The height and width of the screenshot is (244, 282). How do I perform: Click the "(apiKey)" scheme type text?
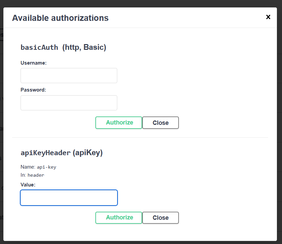(88, 153)
